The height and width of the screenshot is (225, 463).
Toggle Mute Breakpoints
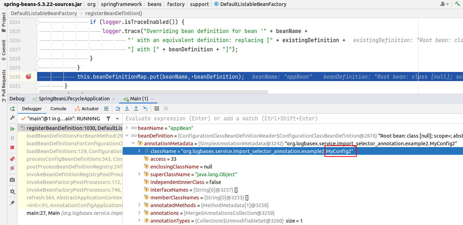click(12, 168)
